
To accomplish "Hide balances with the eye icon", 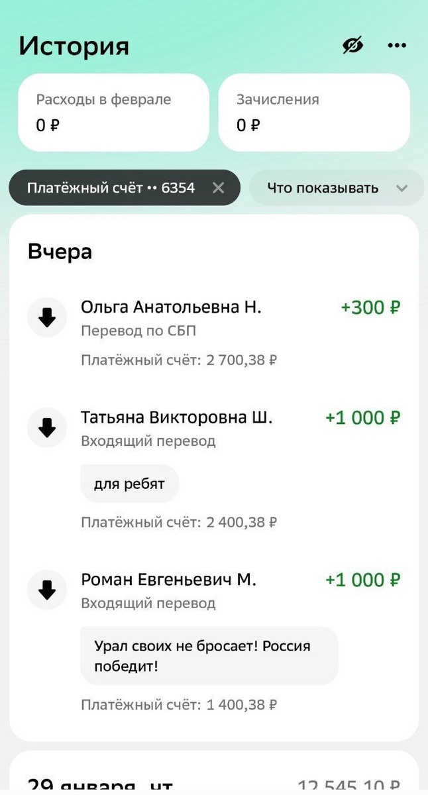I will [x=352, y=44].
